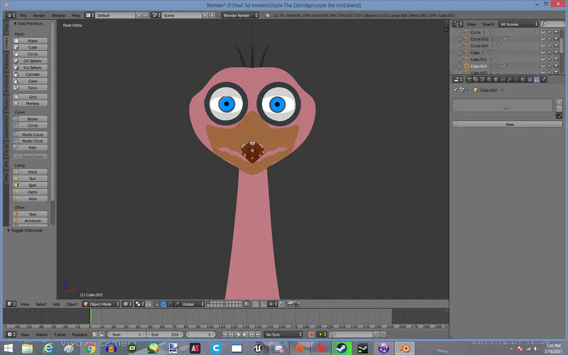Viewport: 568px width, 355px height.
Task: Open the Modifiers properties tab (wrench icon)
Action: pyautogui.click(x=509, y=79)
